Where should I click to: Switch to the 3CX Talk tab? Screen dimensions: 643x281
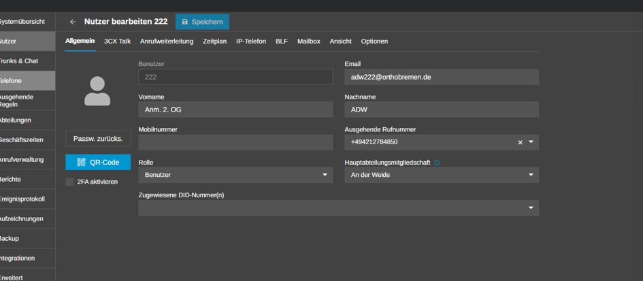tap(117, 42)
